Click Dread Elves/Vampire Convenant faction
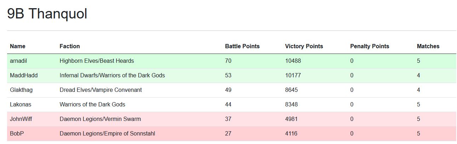The width and height of the screenshot is (457, 144). (101, 90)
